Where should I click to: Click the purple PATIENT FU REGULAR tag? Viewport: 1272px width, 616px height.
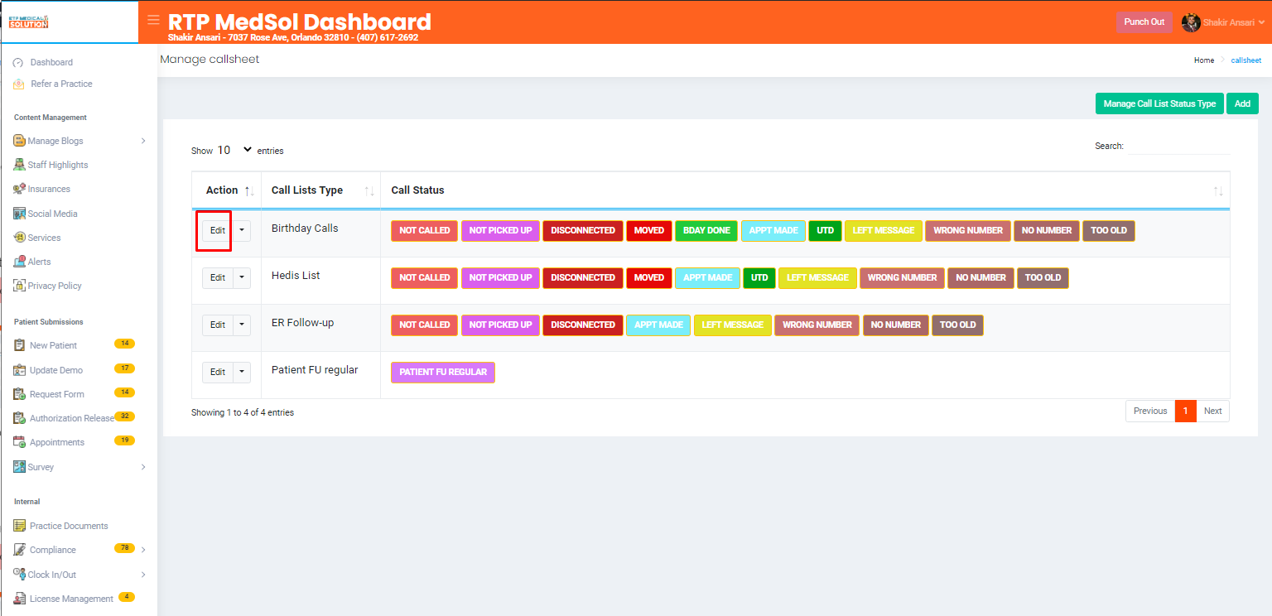point(443,373)
